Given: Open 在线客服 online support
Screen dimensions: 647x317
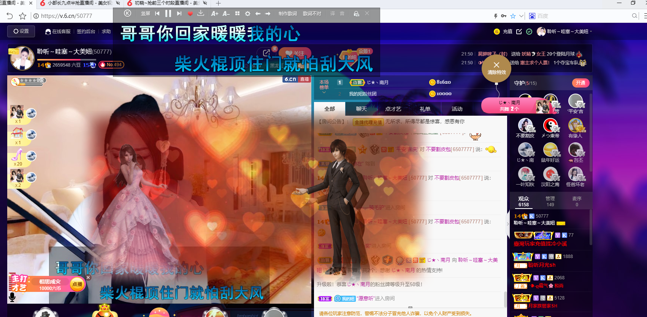Looking at the screenshot, I should pyautogui.click(x=58, y=32).
